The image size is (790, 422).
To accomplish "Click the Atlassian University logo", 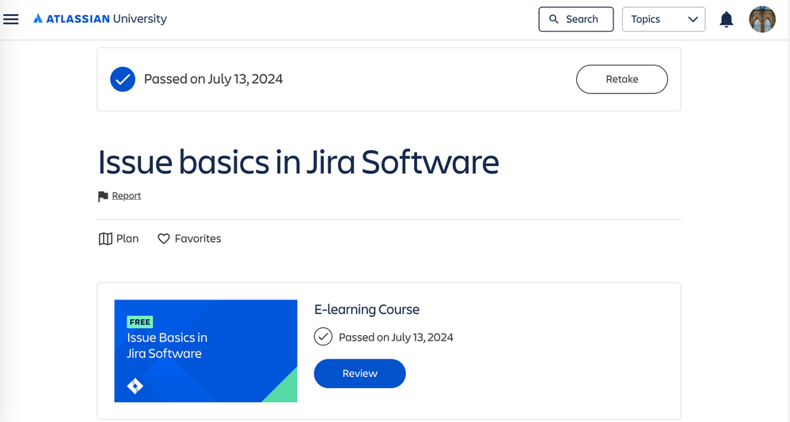I will coord(100,19).
